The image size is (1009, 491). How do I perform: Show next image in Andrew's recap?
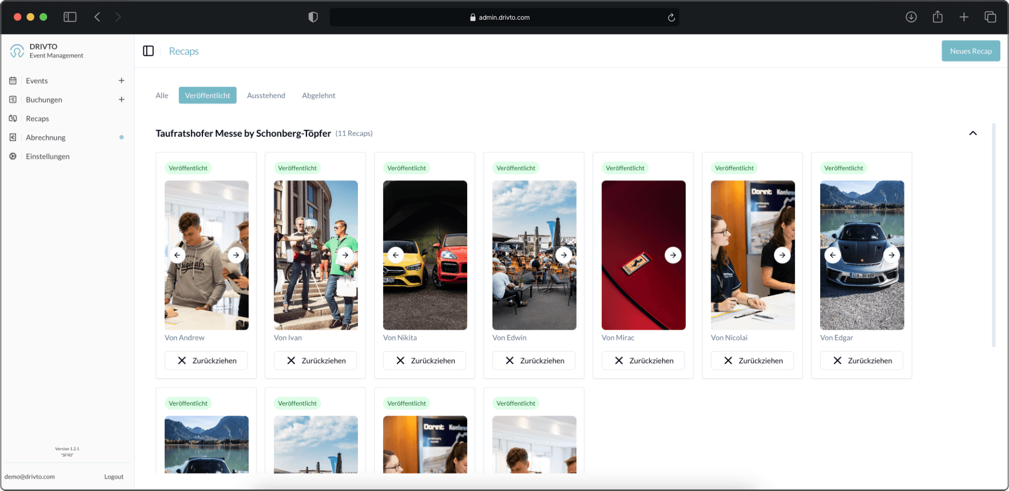[x=236, y=255]
